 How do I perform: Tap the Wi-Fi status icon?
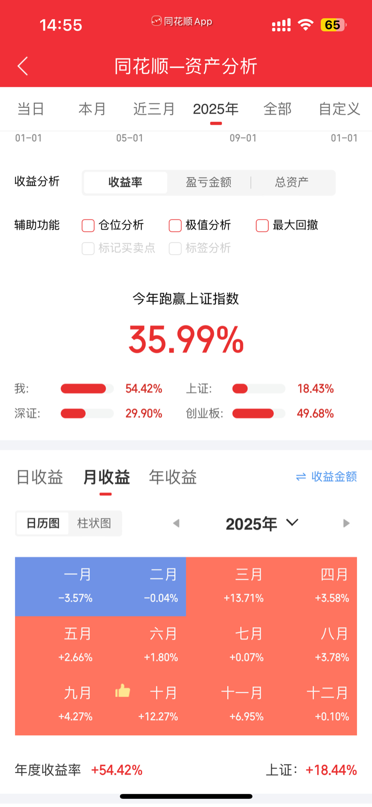click(x=305, y=25)
